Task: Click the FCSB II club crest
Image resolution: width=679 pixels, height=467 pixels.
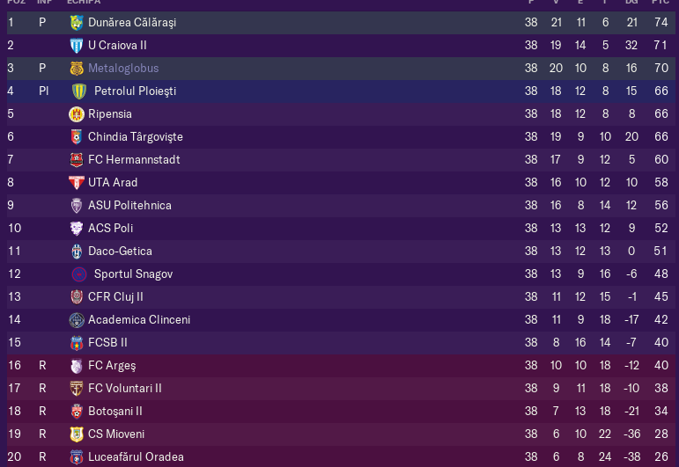Action: (77, 343)
